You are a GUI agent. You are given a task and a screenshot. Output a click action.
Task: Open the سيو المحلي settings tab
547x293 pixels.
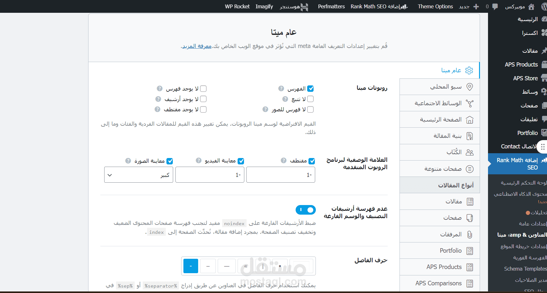(440, 87)
